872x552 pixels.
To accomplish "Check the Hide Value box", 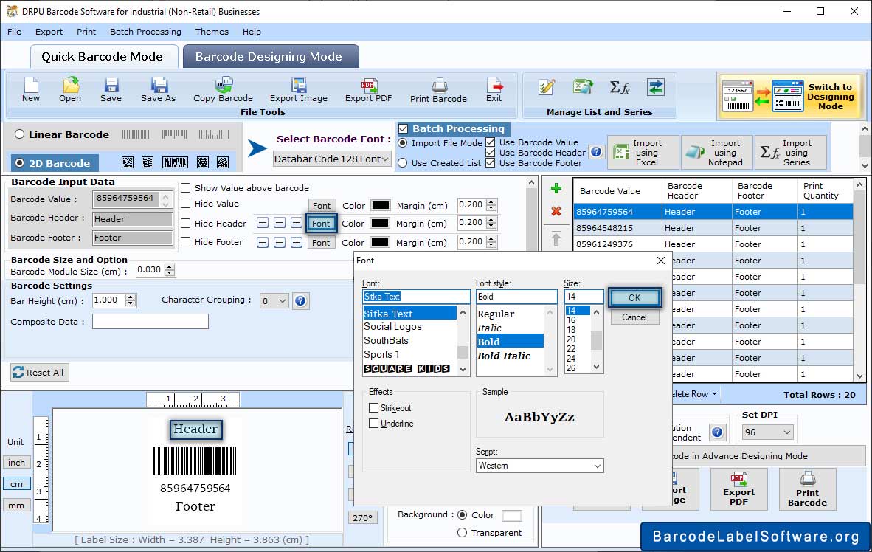I will [186, 204].
